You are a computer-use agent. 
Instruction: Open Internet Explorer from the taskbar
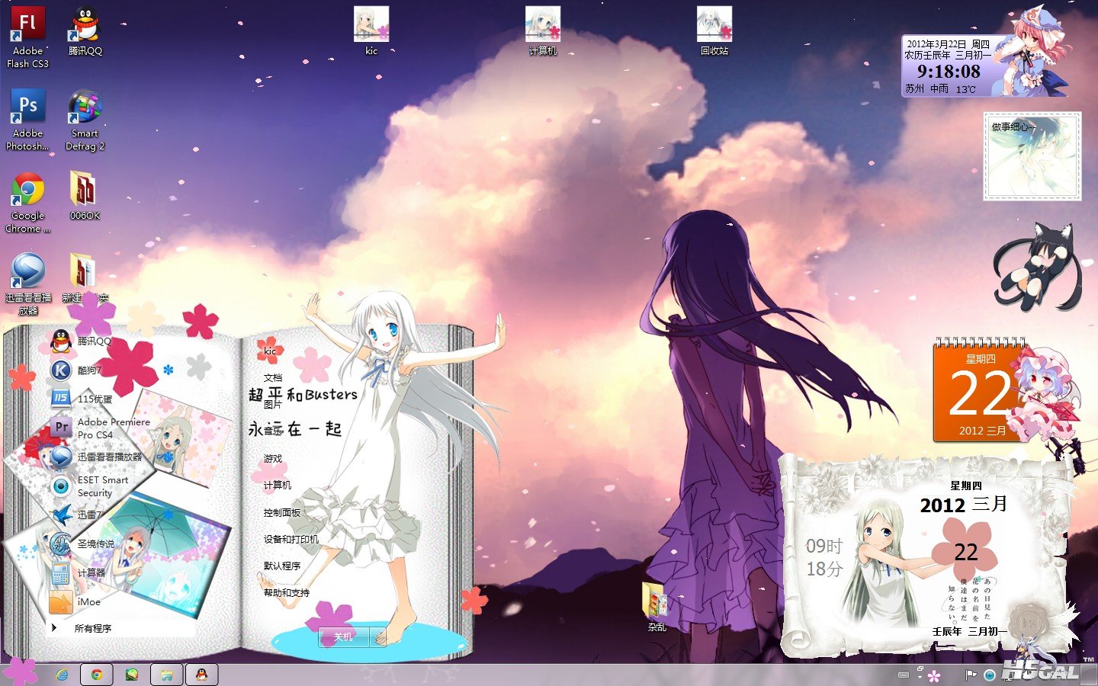tap(62, 675)
